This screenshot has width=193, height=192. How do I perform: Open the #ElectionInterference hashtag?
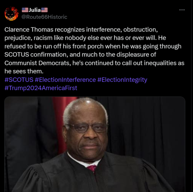65,80
